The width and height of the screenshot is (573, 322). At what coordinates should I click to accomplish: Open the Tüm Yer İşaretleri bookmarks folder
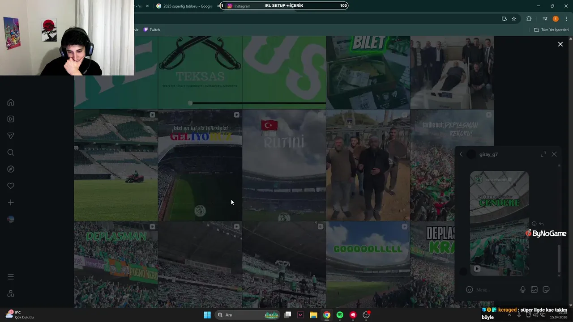tap(551, 30)
